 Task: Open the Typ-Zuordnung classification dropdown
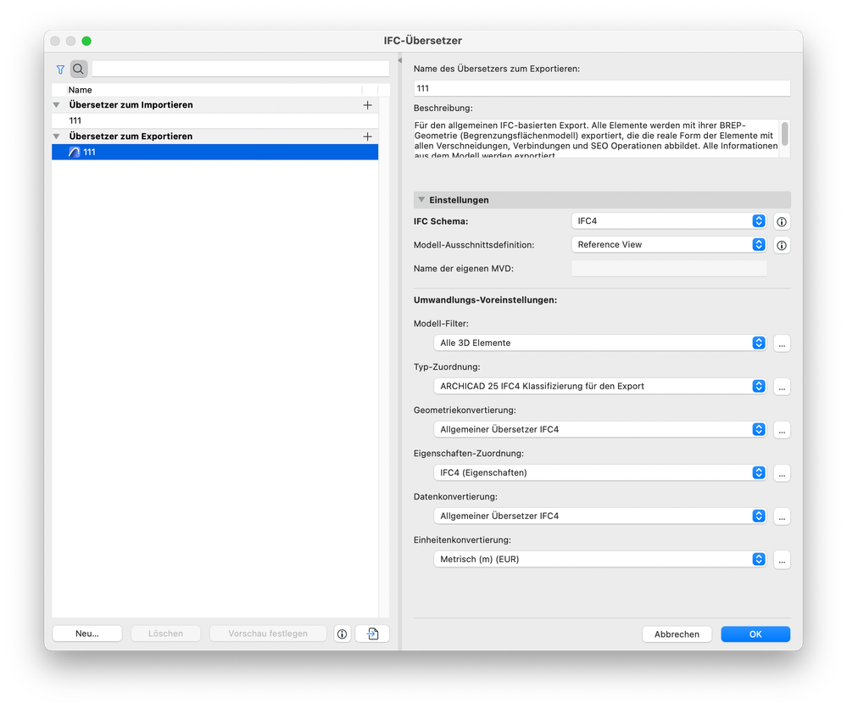tap(599, 387)
